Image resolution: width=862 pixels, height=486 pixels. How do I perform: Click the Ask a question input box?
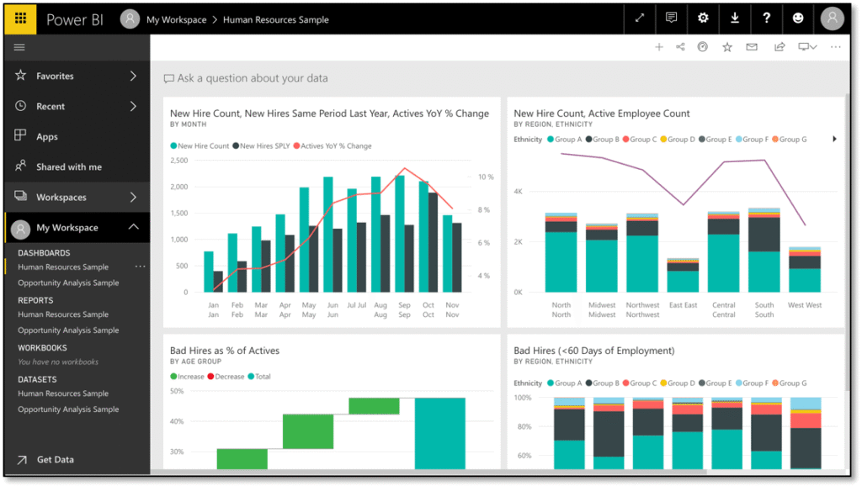click(x=253, y=78)
